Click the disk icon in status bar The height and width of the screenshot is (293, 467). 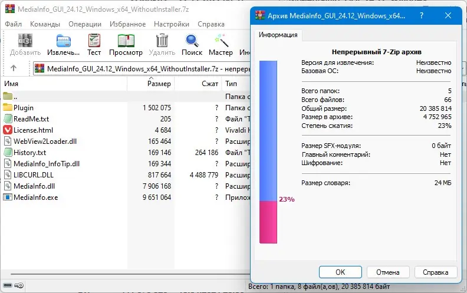[8, 285]
